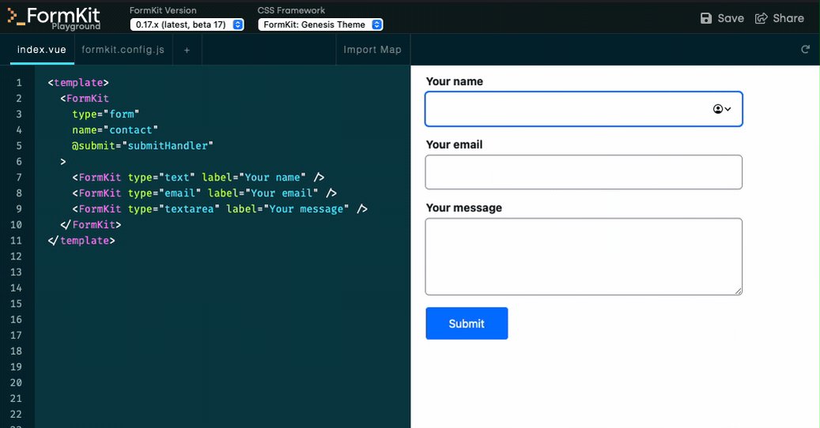Screen dimensions: 820x428
Task: Click the closing </FormKit> tag in code
Action: point(90,224)
